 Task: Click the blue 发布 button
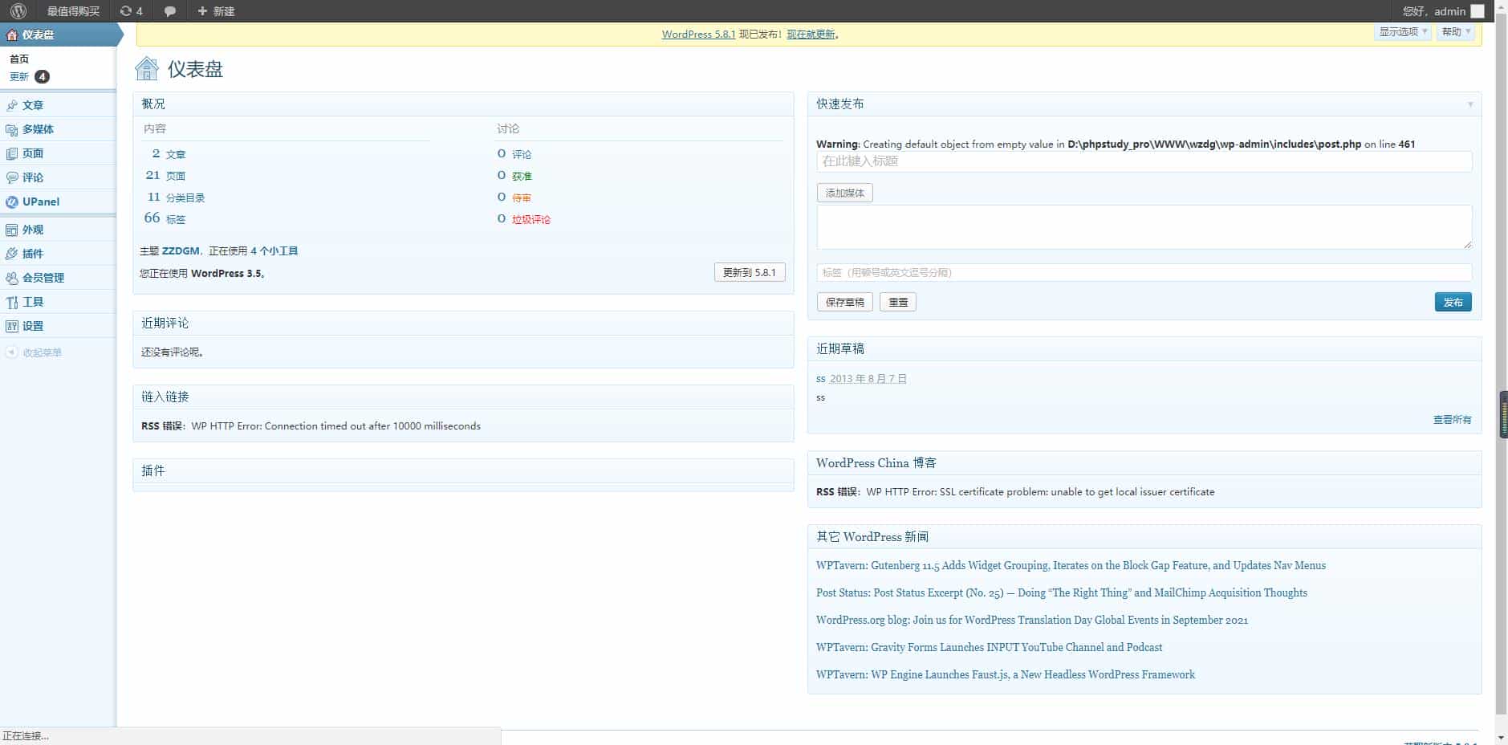coord(1453,302)
